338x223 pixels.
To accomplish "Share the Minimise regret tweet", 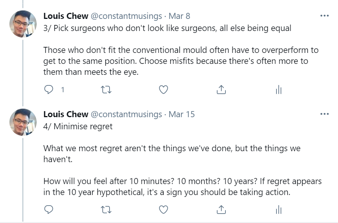I will click(x=221, y=209).
